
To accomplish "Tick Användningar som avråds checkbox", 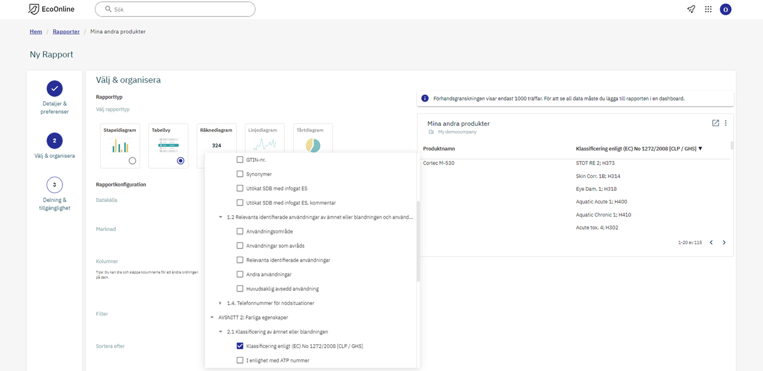I will coord(240,246).
